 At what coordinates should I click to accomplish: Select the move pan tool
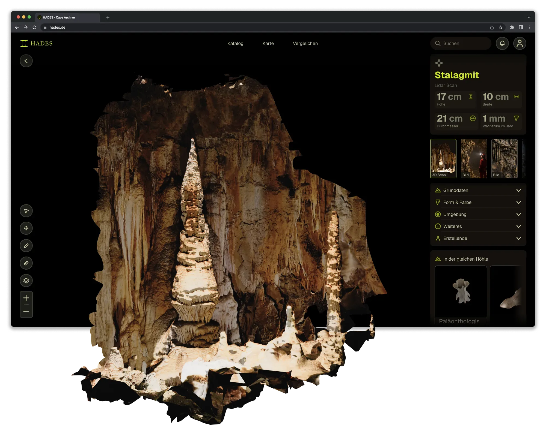point(26,228)
